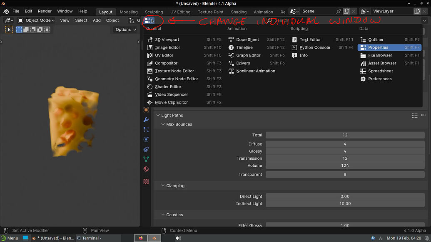The image size is (431, 242).
Task: Open properties options dropdown arrow
Action: coord(424,20)
